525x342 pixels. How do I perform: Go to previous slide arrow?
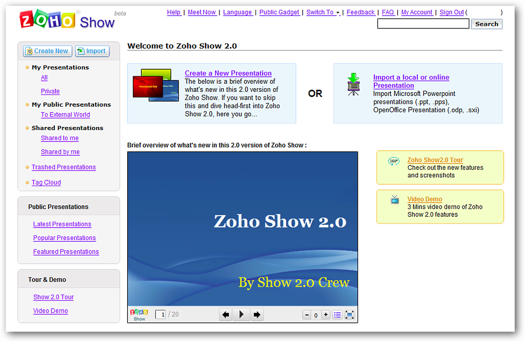(x=225, y=315)
